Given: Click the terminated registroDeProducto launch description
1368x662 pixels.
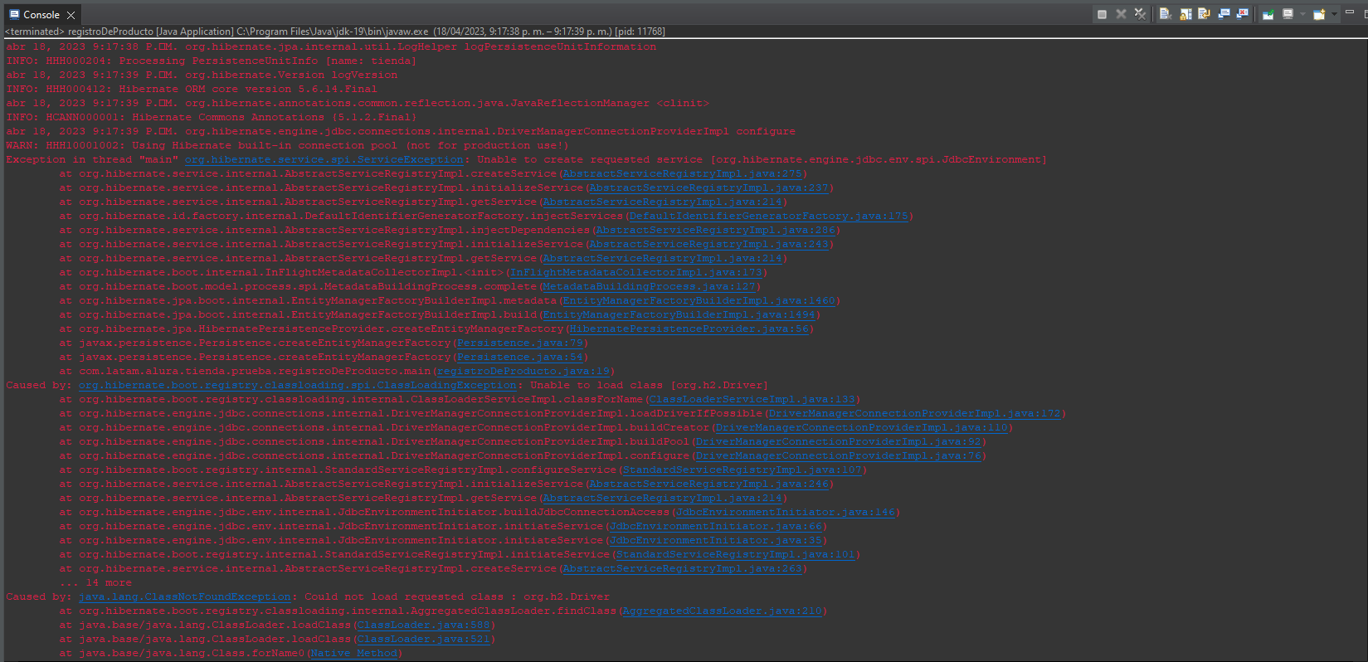Looking at the screenshot, I should click(x=335, y=32).
